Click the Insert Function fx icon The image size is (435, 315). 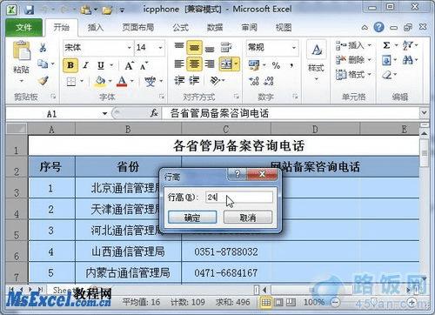[154, 113]
